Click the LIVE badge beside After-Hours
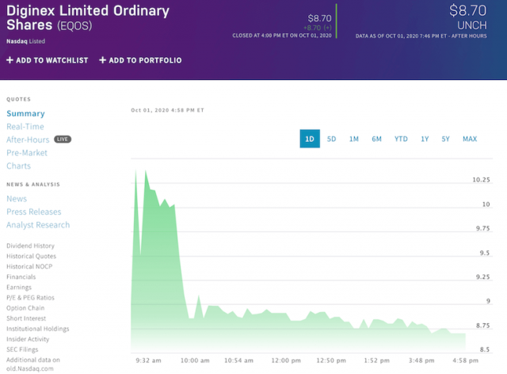The height and width of the screenshot is (374, 507). [x=63, y=139]
